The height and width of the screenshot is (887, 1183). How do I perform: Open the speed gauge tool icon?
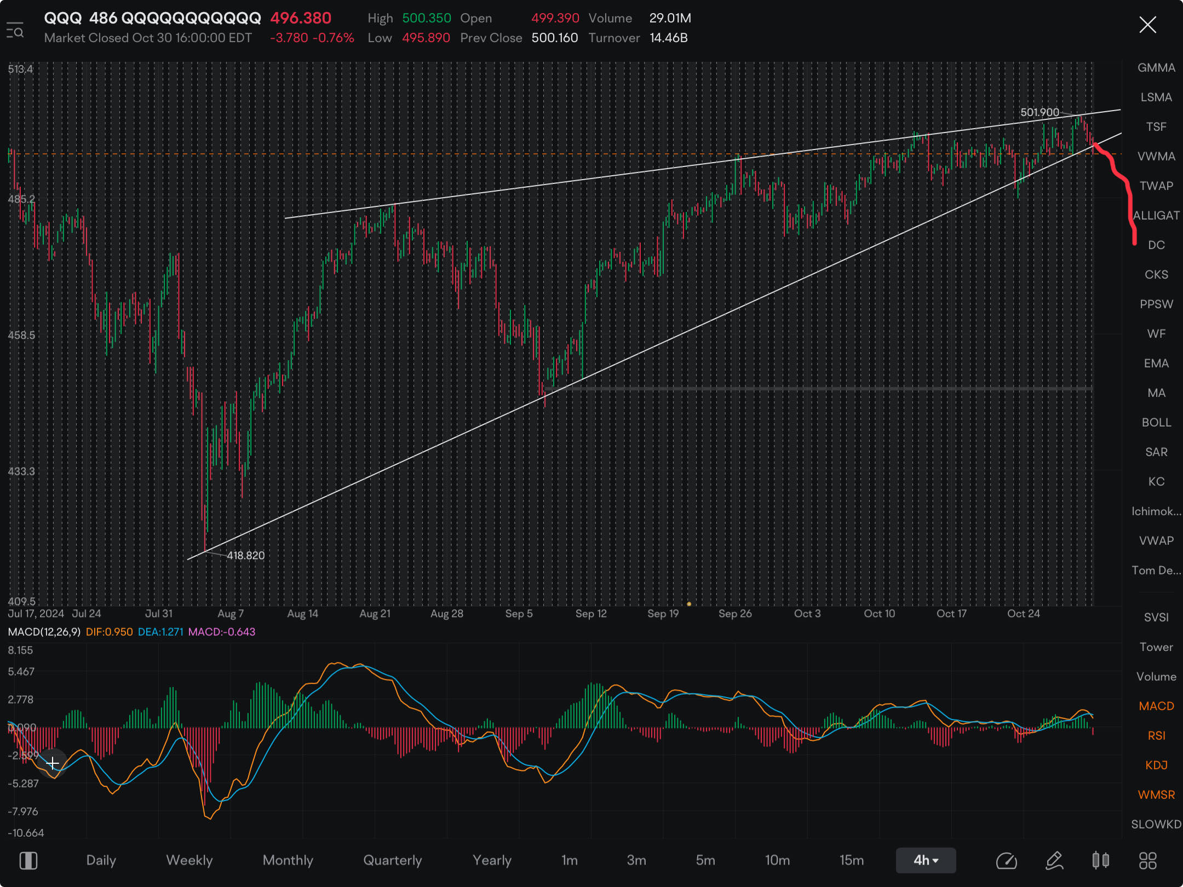click(1006, 860)
